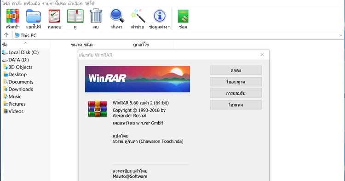Select the 3D Objects folder icon

[5, 67]
